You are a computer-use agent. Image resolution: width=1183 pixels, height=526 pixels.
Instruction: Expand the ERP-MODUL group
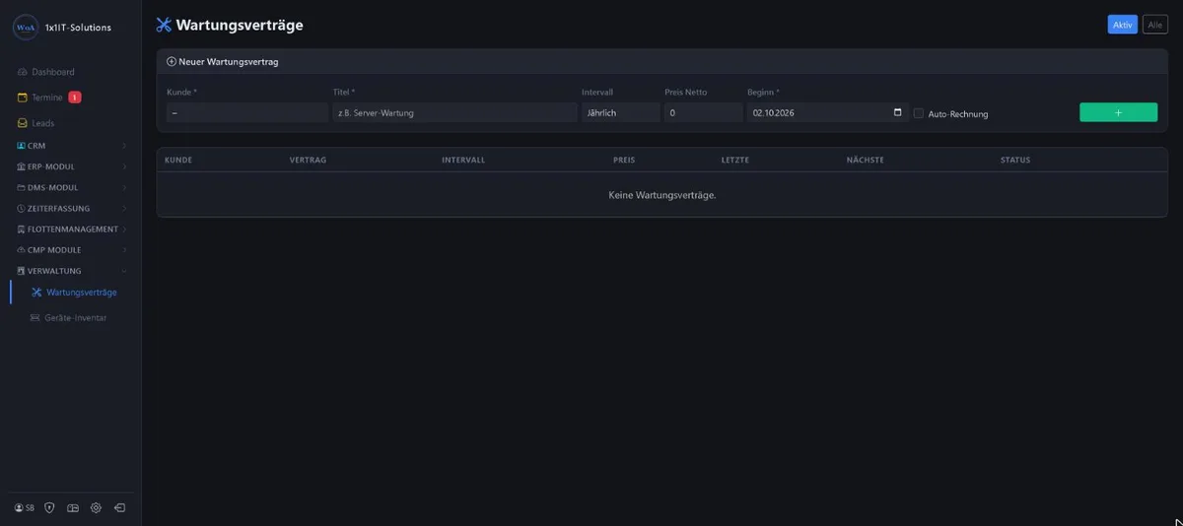pyautogui.click(x=71, y=166)
